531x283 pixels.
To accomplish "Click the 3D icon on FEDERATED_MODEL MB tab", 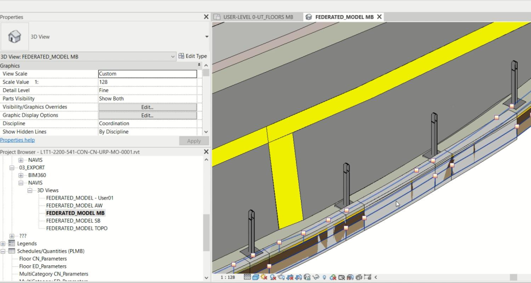I will [x=308, y=17].
